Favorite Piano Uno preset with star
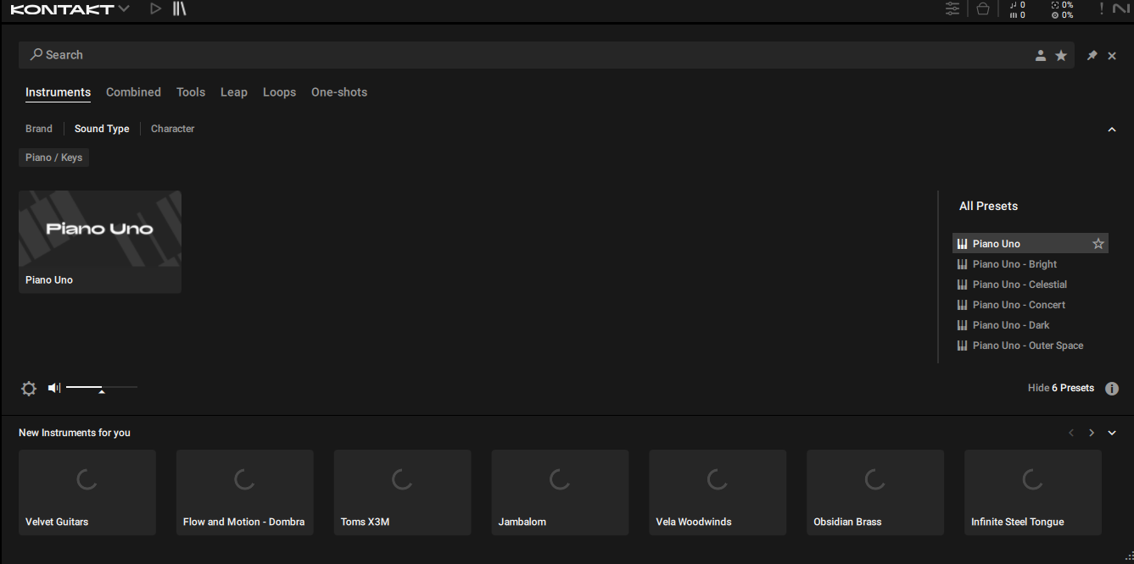The width and height of the screenshot is (1134, 564). tap(1098, 244)
